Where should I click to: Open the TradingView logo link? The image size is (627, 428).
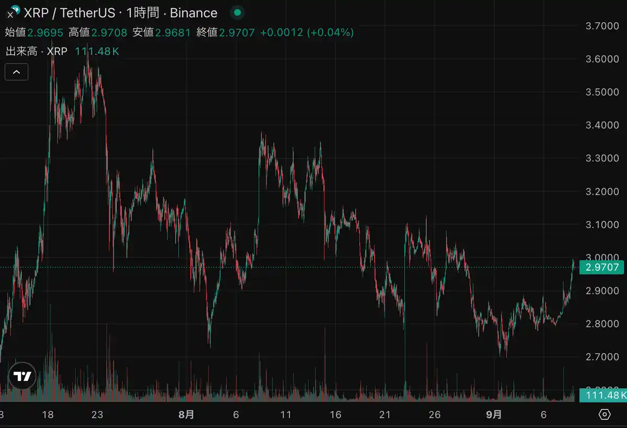coord(22,376)
